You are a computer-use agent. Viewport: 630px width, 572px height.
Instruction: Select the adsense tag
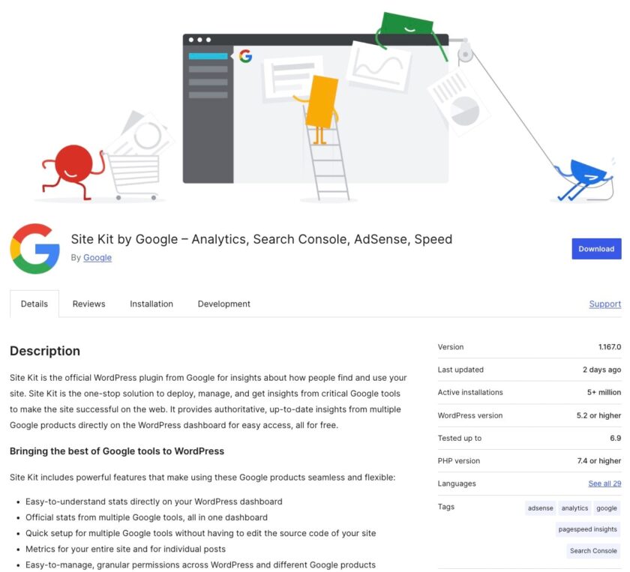pyautogui.click(x=539, y=508)
